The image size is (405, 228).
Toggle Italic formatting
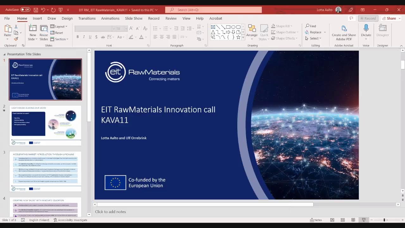[84, 37]
